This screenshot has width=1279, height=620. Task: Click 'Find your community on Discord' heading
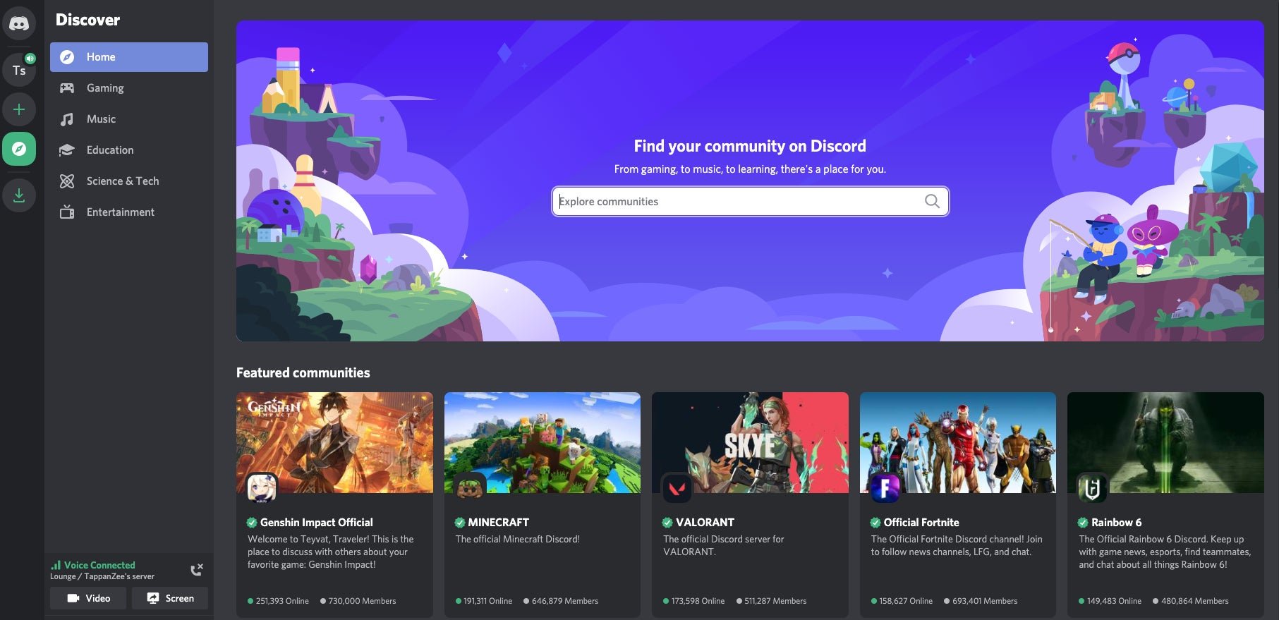[x=750, y=146]
